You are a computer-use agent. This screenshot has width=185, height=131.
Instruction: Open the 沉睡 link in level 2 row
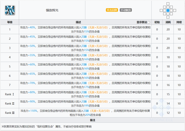[84, 37]
